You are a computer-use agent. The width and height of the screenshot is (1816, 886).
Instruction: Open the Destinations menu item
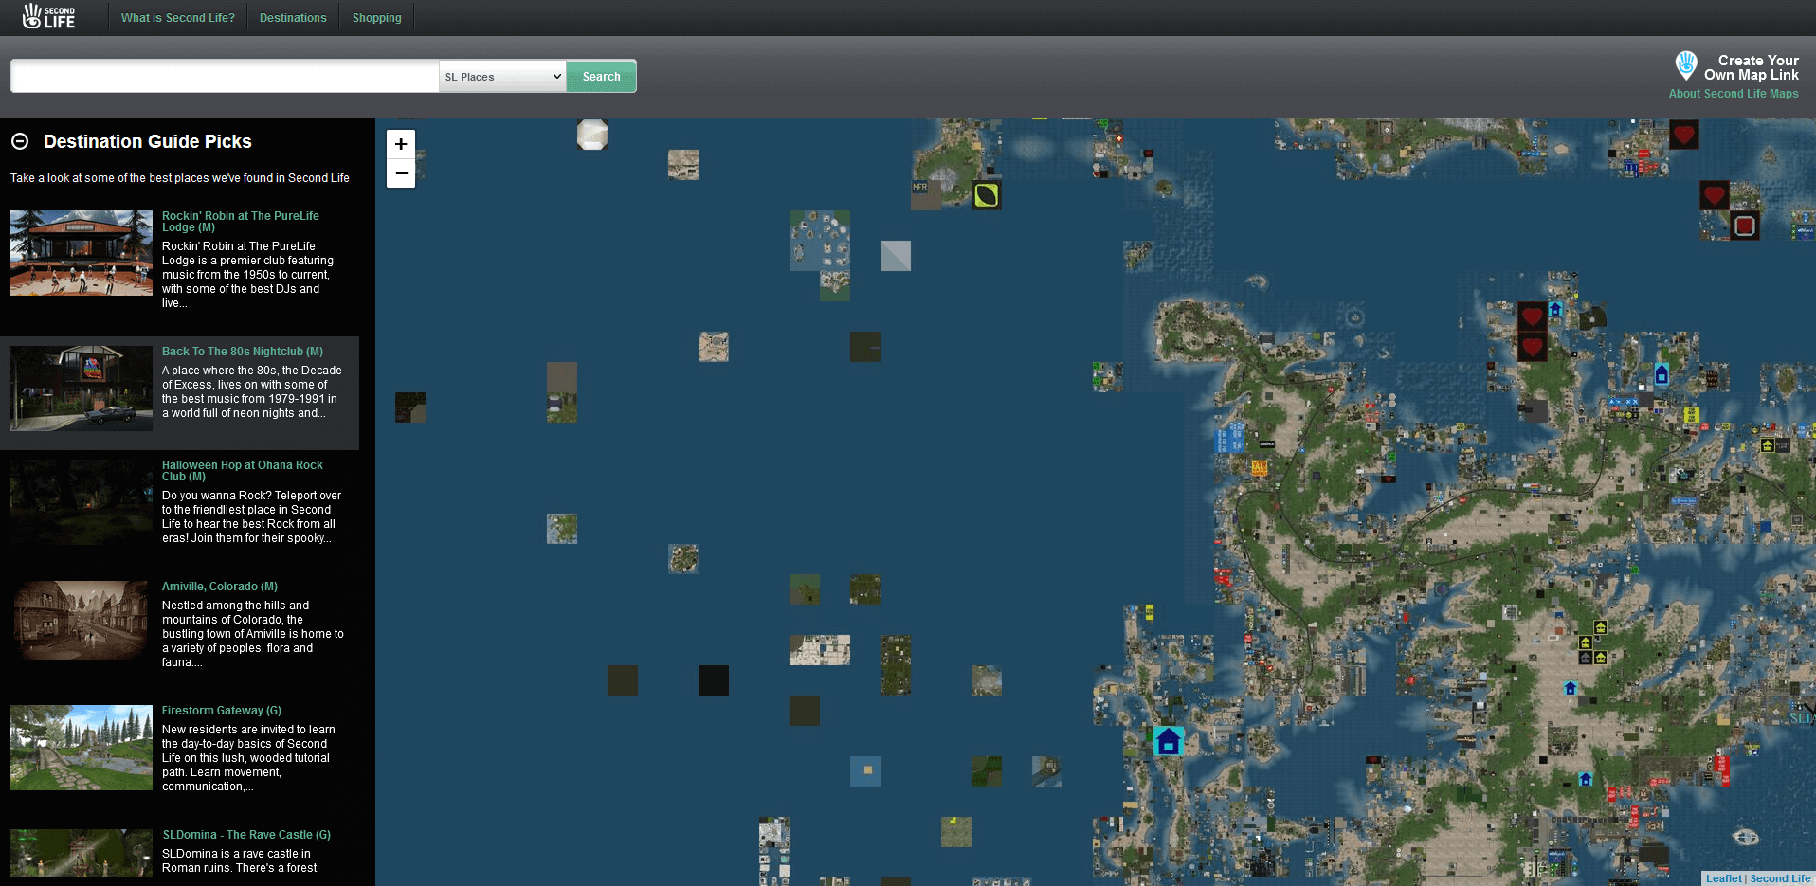click(x=293, y=18)
